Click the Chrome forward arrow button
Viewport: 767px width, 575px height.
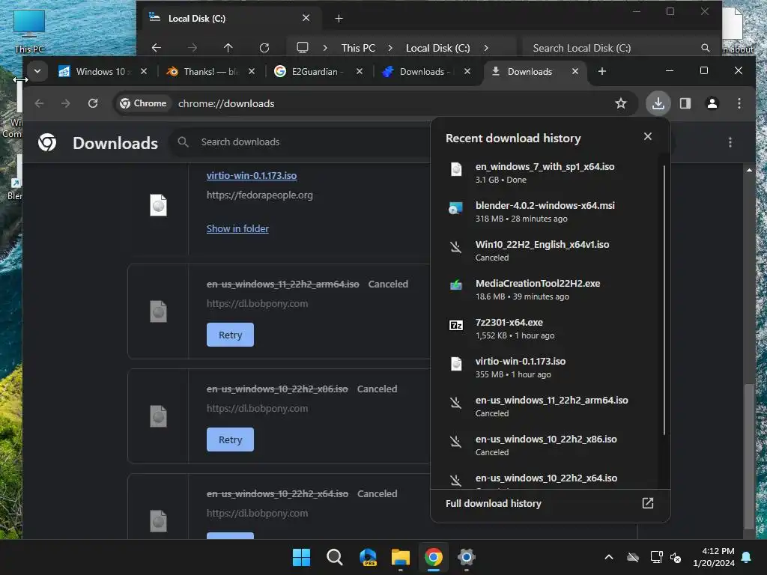[66, 103]
